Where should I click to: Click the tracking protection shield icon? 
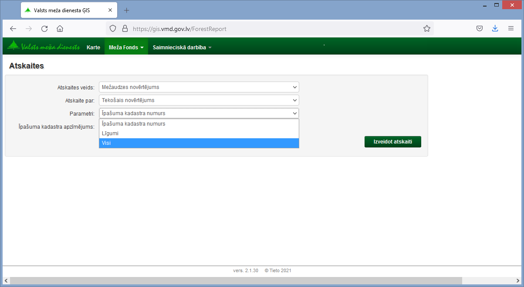pos(113,28)
